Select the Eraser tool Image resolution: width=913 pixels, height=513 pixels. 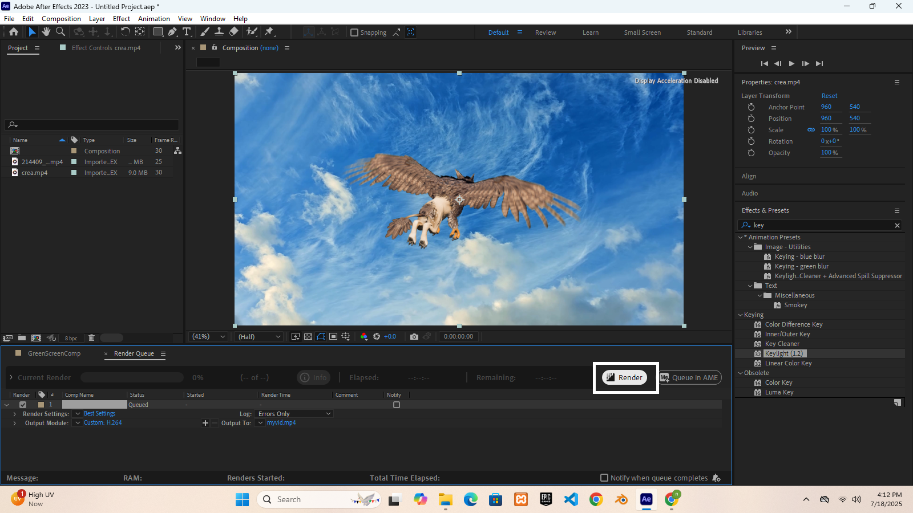[x=233, y=32]
